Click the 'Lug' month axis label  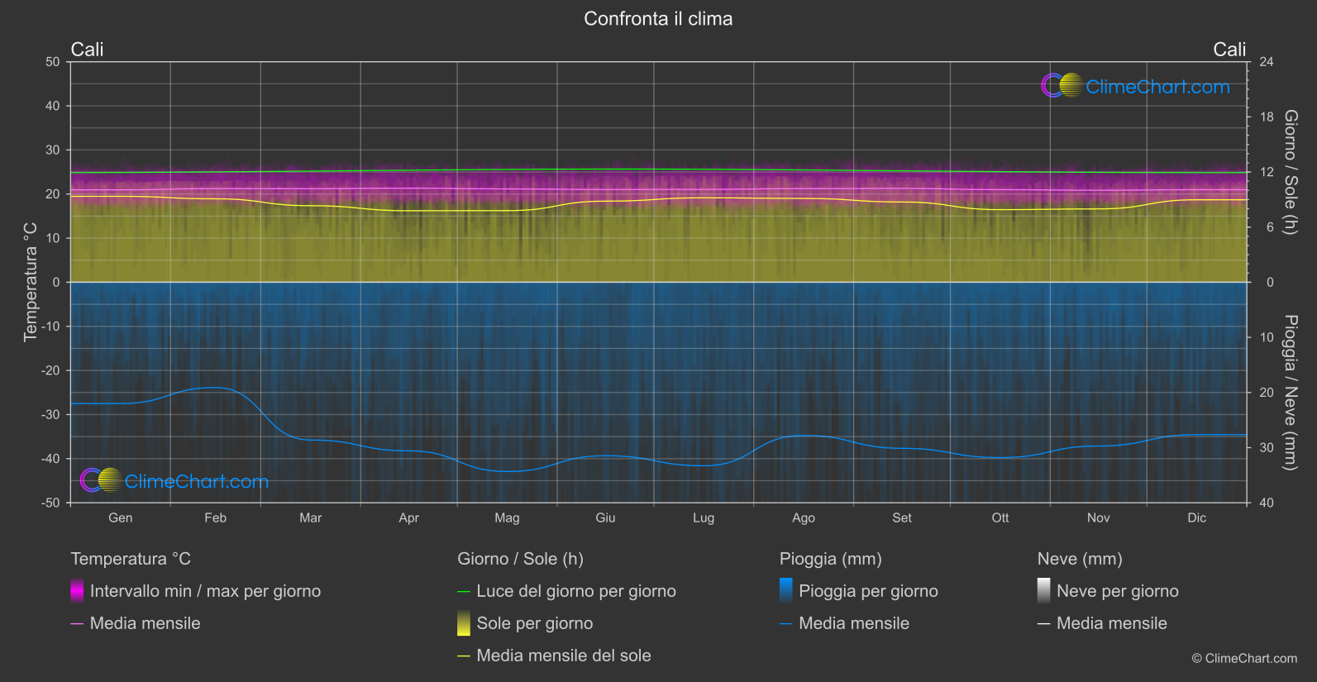704,517
